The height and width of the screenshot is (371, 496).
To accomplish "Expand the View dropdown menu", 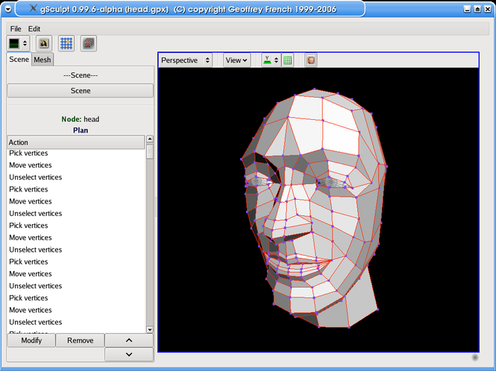I will [x=236, y=60].
